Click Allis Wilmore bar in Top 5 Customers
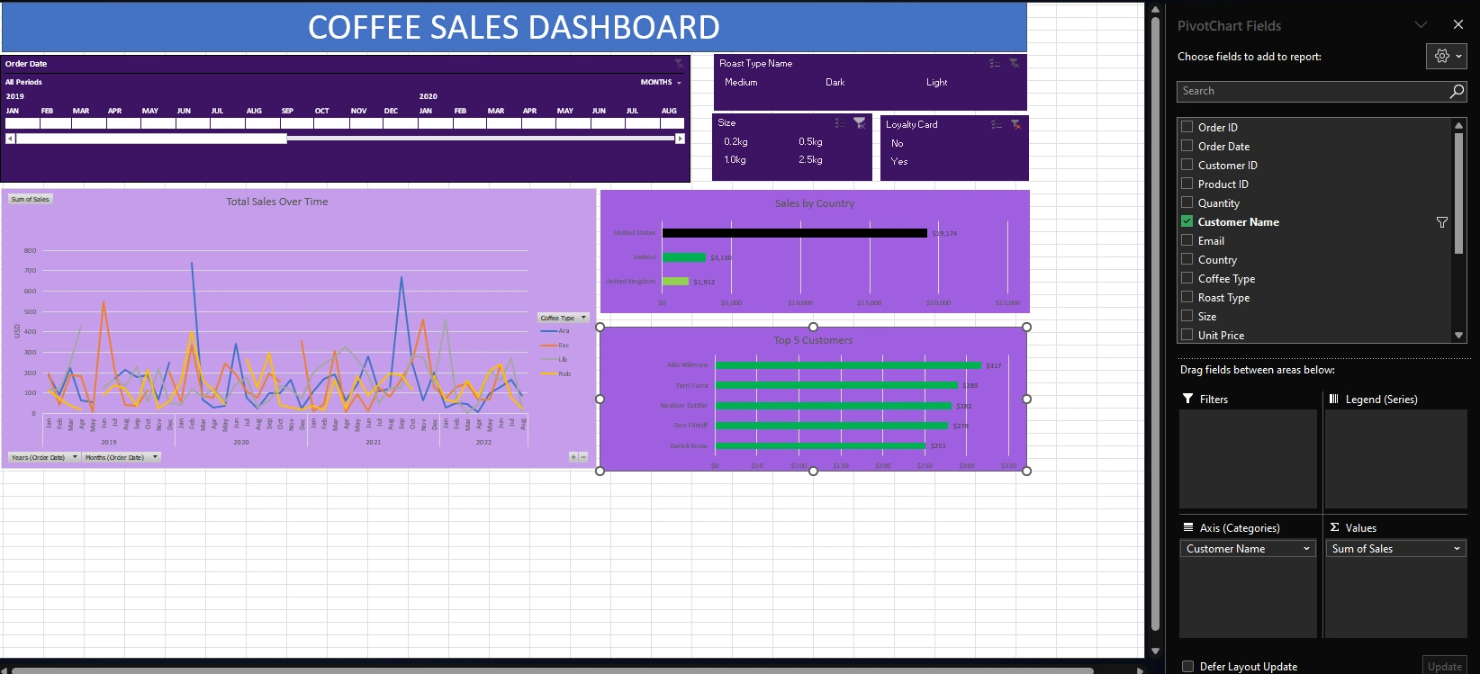Viewport: 1480px width, 674px height. pyautogui.click(x=848, y=365)
